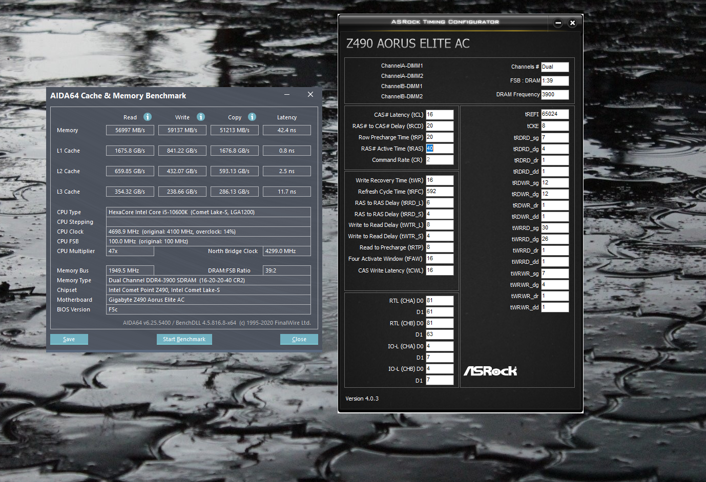Click the FSB : DRAM ratio field

click(555, 81)
